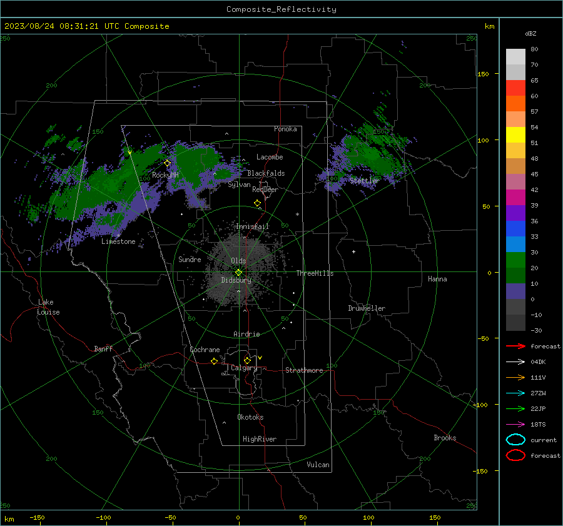563x526 pixels.
Task: Click the Hanna label
Action: point(437,279)
